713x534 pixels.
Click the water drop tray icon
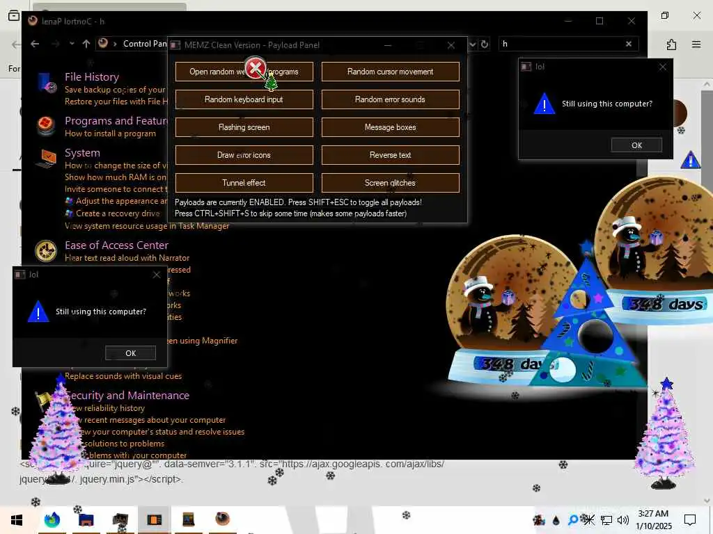click(x=556, y=520)
